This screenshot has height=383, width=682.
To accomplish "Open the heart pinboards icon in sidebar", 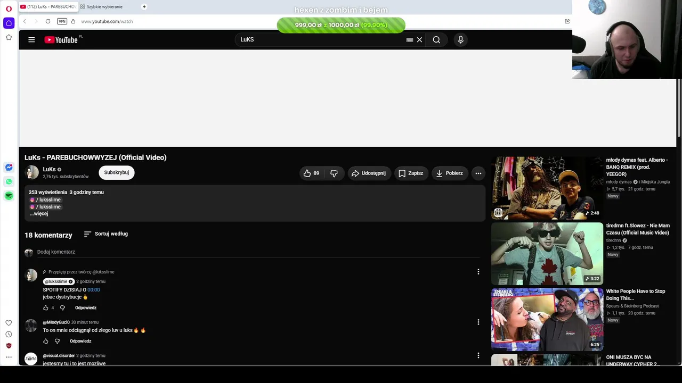I will [x=9, y=323].
